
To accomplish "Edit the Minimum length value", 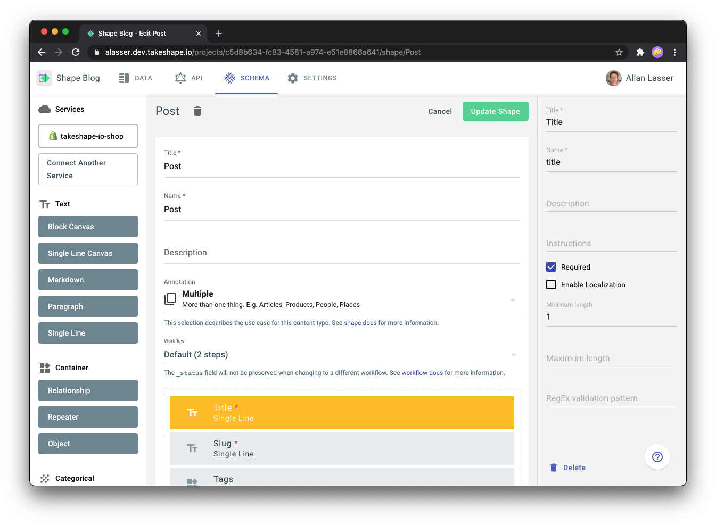I will coord(612,317).
